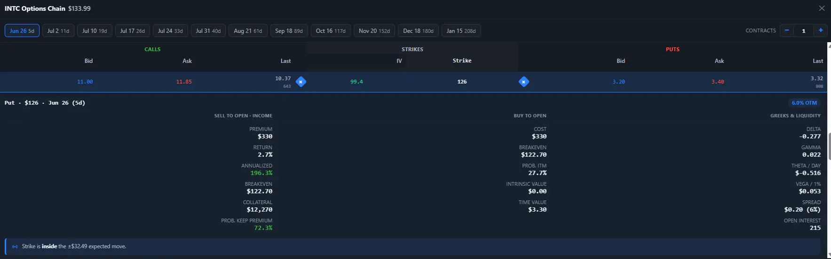The width and height of the screenshot is (831, 259).
Task: Click the IV value 99.4
Action: [356, 82]
